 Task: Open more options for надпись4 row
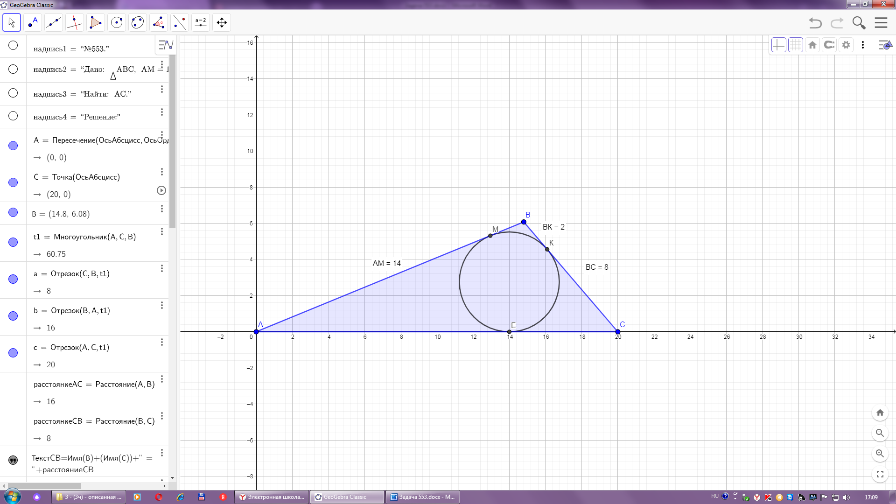[162, 112]
